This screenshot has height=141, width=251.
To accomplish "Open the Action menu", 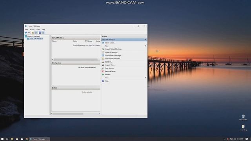I will point(32,30).
